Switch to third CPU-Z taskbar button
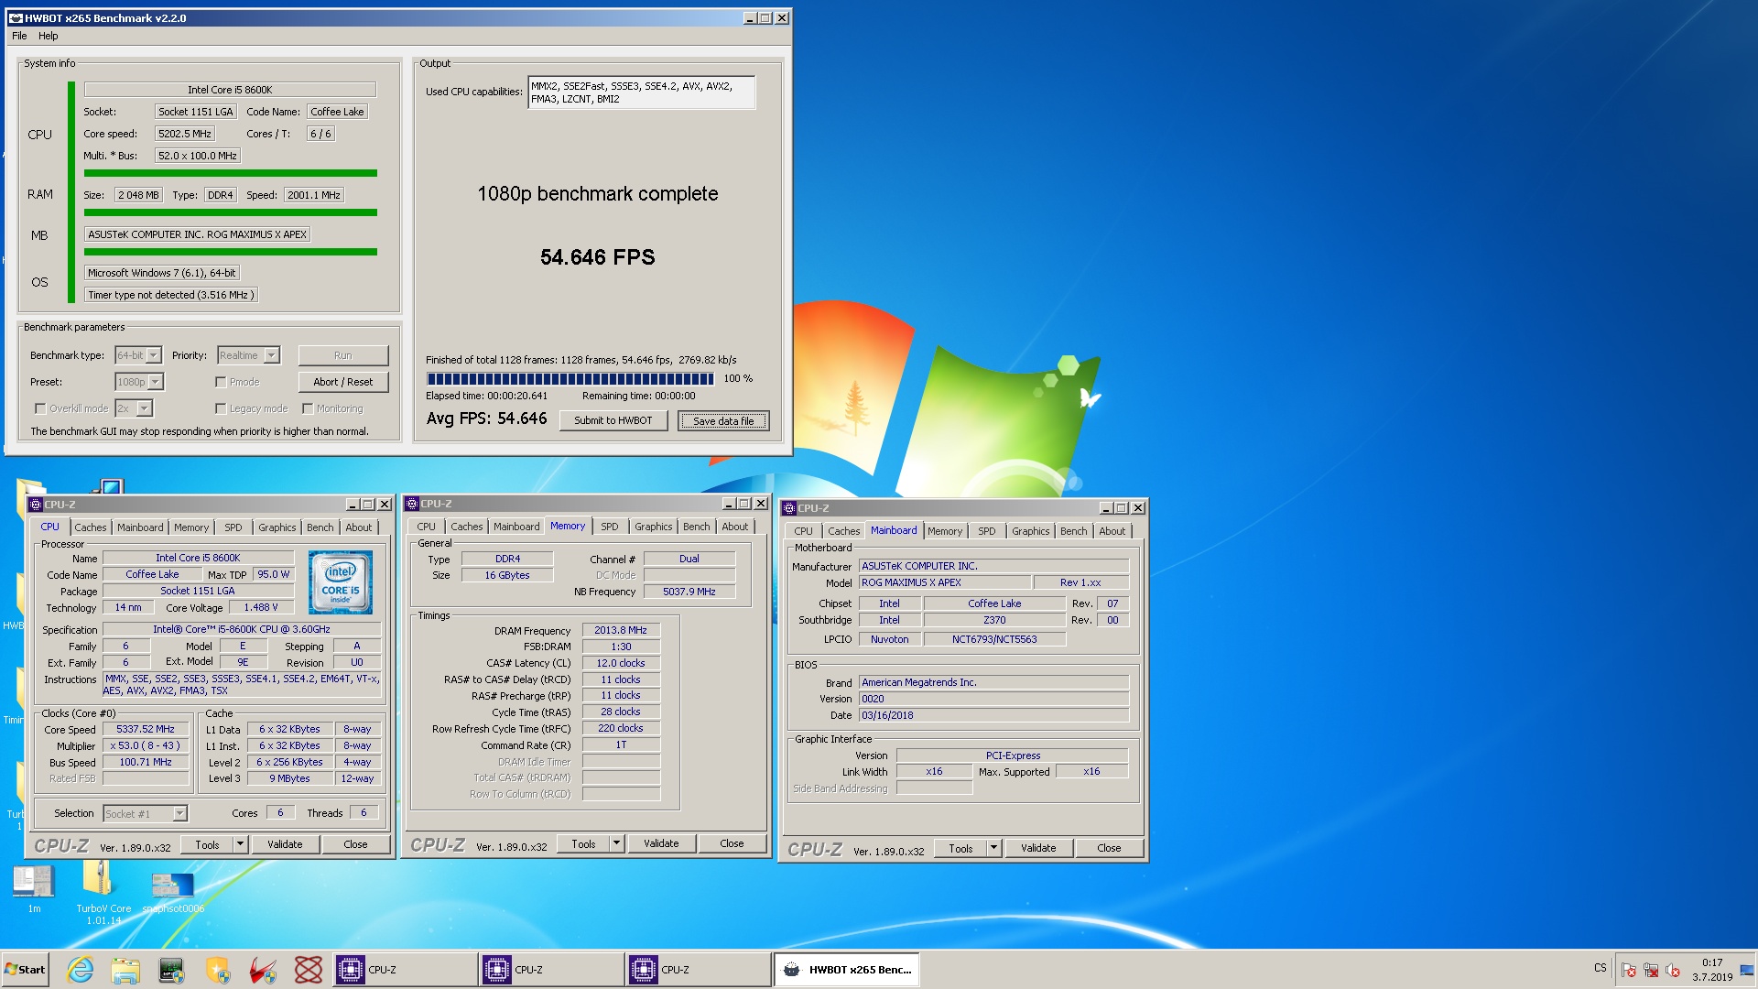Image resolution: width=1758 pixels, height=989 pixels. (697, 970)
